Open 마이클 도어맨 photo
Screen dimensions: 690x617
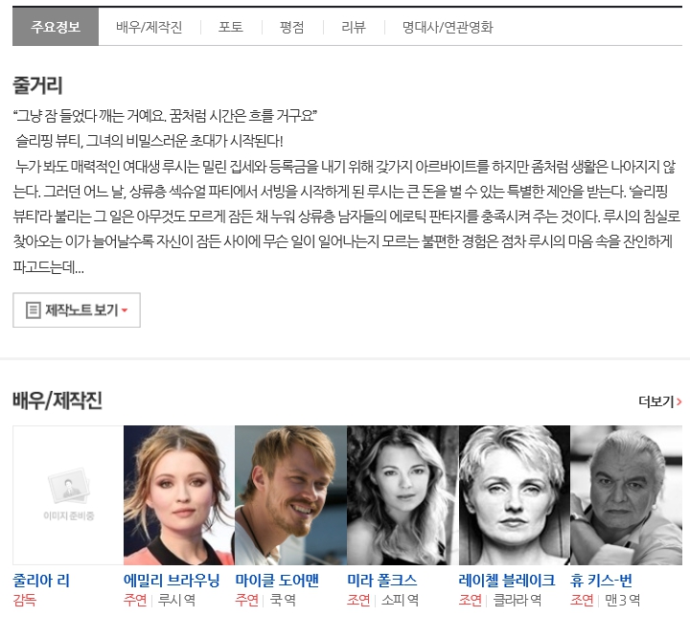tap(290, 494)
